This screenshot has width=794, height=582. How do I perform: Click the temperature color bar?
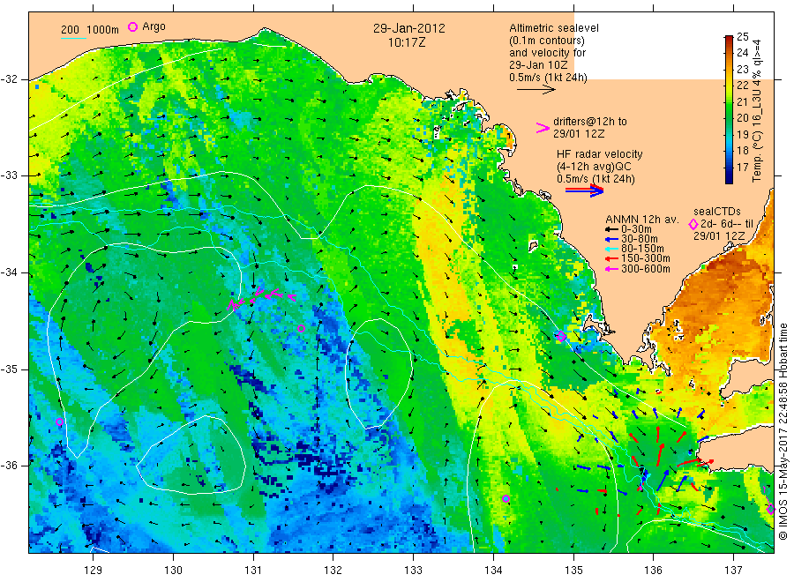click(x=729, y=109)
